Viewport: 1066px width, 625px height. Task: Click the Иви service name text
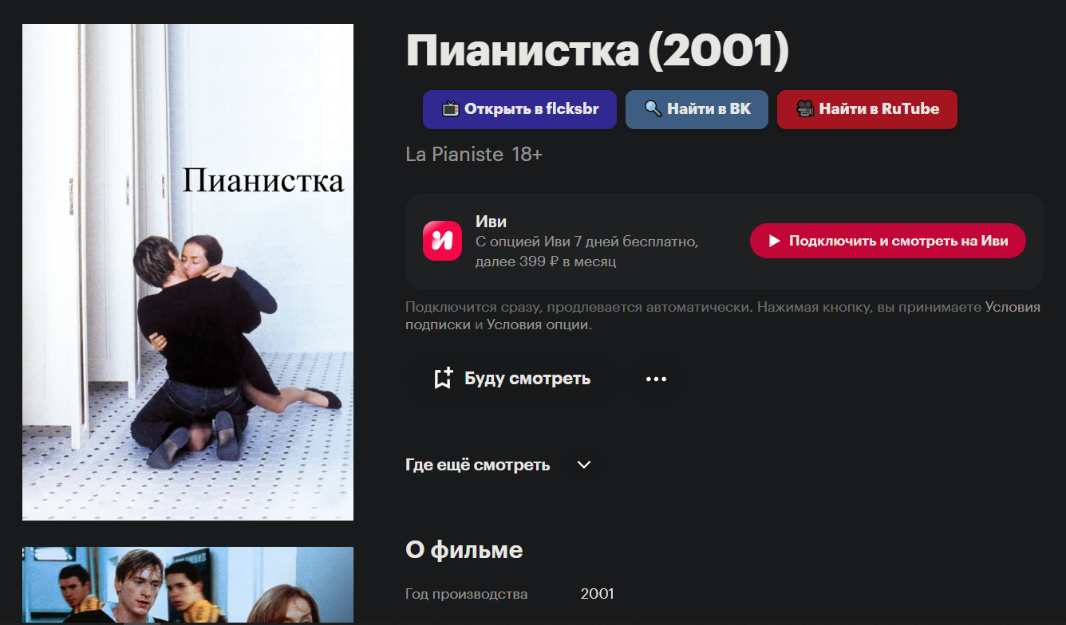(x=491, y=222)
